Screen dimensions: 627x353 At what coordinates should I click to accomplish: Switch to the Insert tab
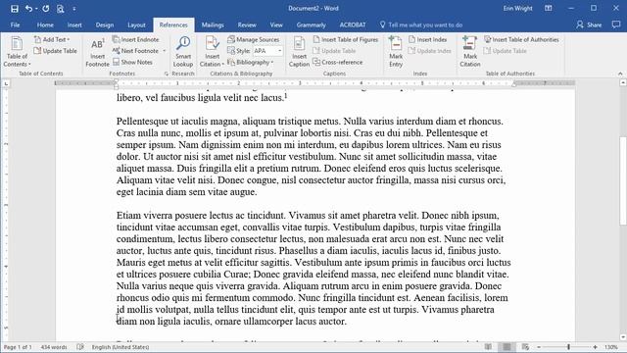point(74,25)
